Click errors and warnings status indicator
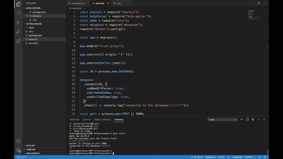 click(x=22, y=157)
